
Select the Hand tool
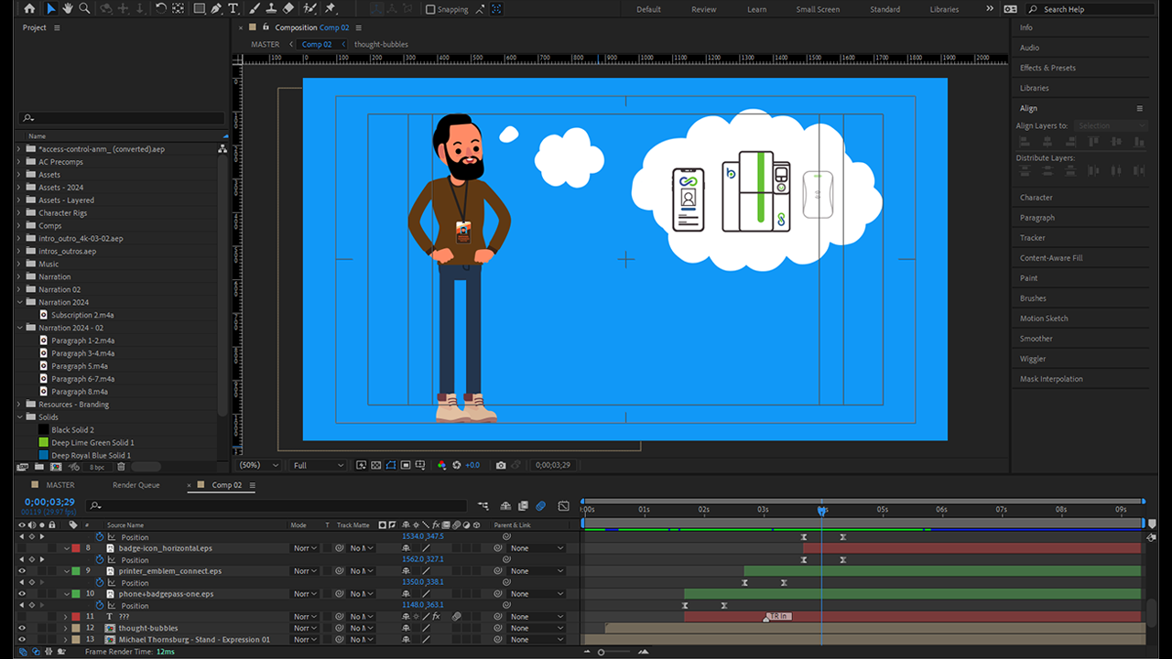[x=68, y=8]
